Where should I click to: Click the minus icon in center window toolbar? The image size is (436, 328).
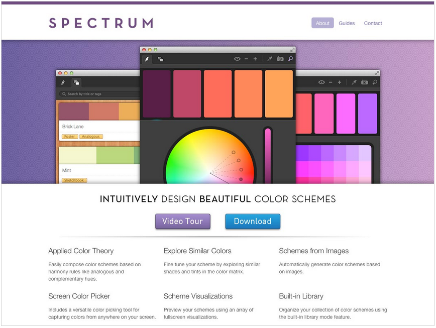pos(246,59)
